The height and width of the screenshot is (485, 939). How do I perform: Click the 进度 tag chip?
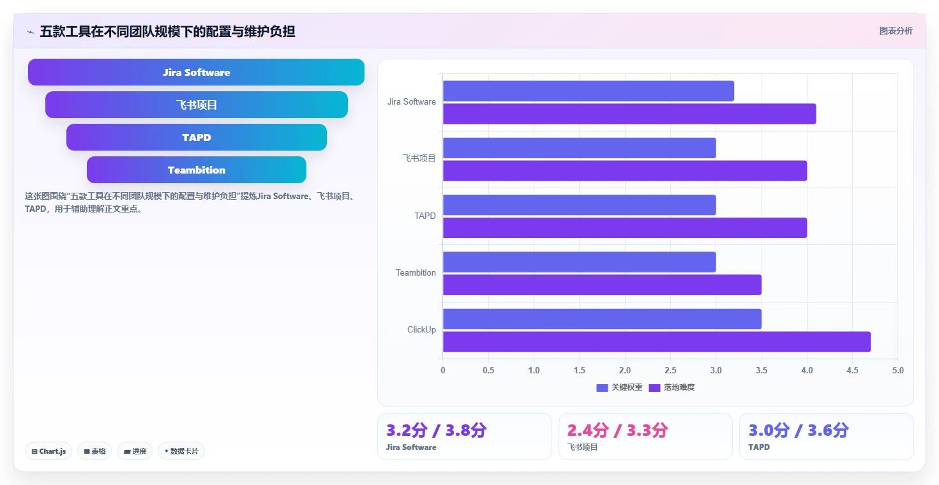point(135,451)
